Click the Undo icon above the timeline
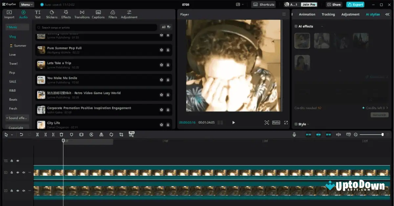 tap(21, 134)
